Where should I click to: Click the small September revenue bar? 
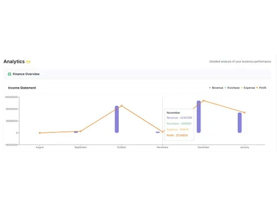click(x=76, y=132)
